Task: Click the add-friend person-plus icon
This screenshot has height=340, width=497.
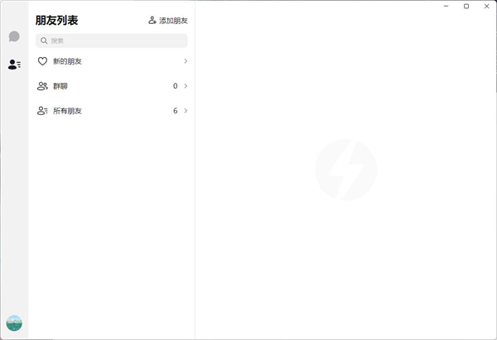Action: click(x=152, y=20)
